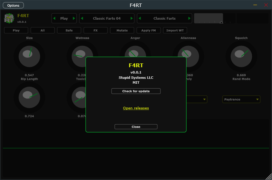Screen dimensions: 272x180
Task: Click the Play mode selector label
Action: pyautogui.click(x=64, y=18)
